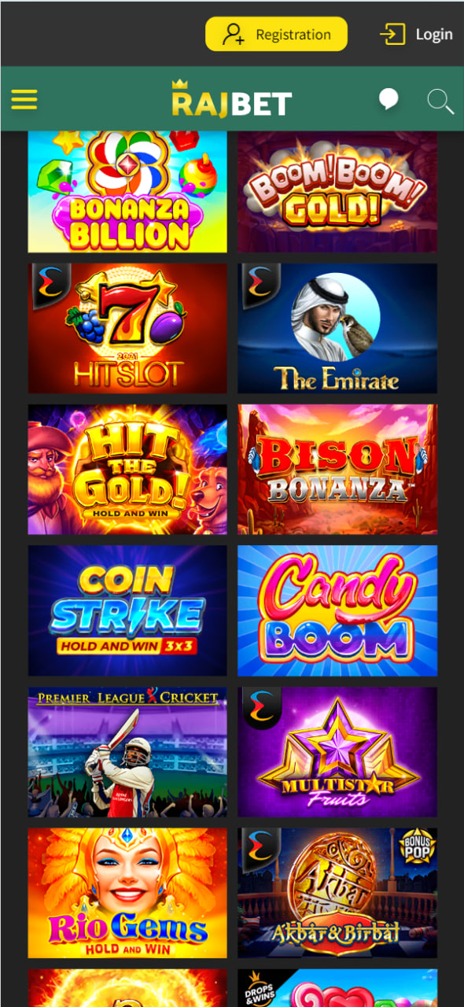This screenshot has width=464, height=1007.
Task: Open the Rio Gems Hold and Win game
Action: coord(127,893)
